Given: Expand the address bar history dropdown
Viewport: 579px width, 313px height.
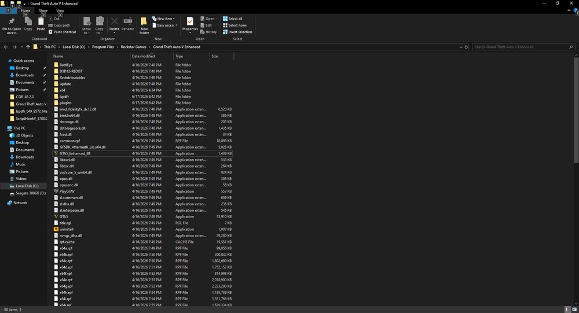Looking at the screenshot, I should tap(460, 47).
